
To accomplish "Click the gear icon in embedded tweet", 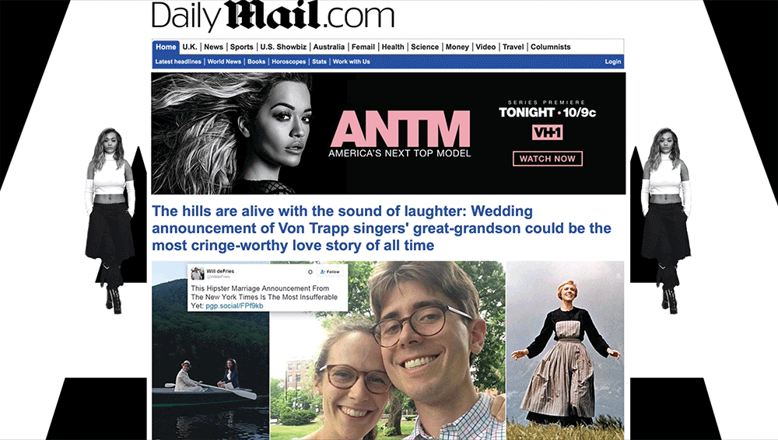I will point(310,272).
